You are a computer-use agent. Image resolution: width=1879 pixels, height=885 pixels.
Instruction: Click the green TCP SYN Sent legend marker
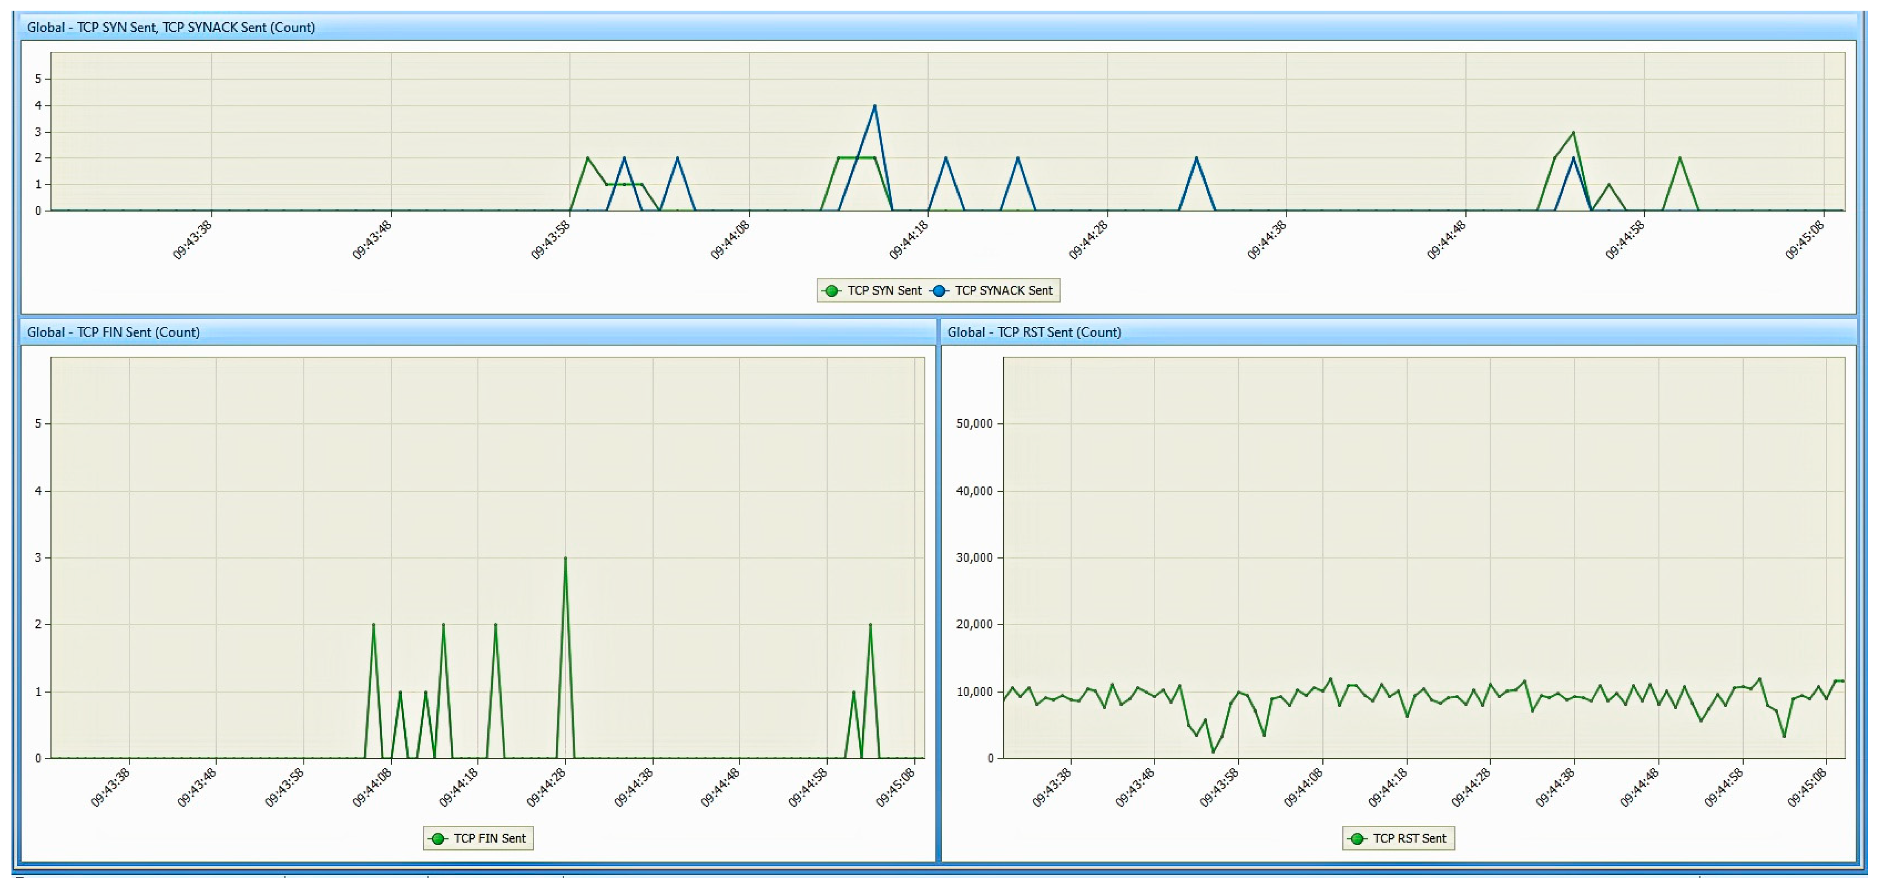tap(831, 291)
